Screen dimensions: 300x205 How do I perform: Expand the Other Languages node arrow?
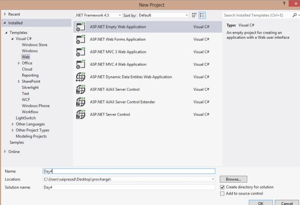pyautogui.click(x=13, y=124)
